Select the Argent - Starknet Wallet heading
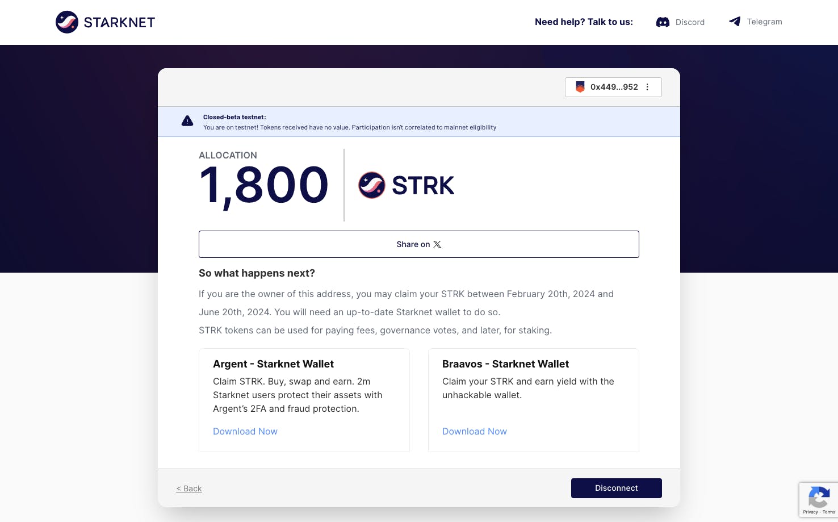This screenshot has width=838, height=522. [x=273, y=364]
